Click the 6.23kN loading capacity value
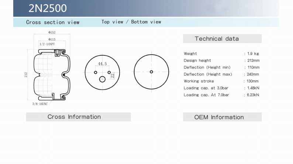This screenshot has height=164, width=293. click(253, 95)
